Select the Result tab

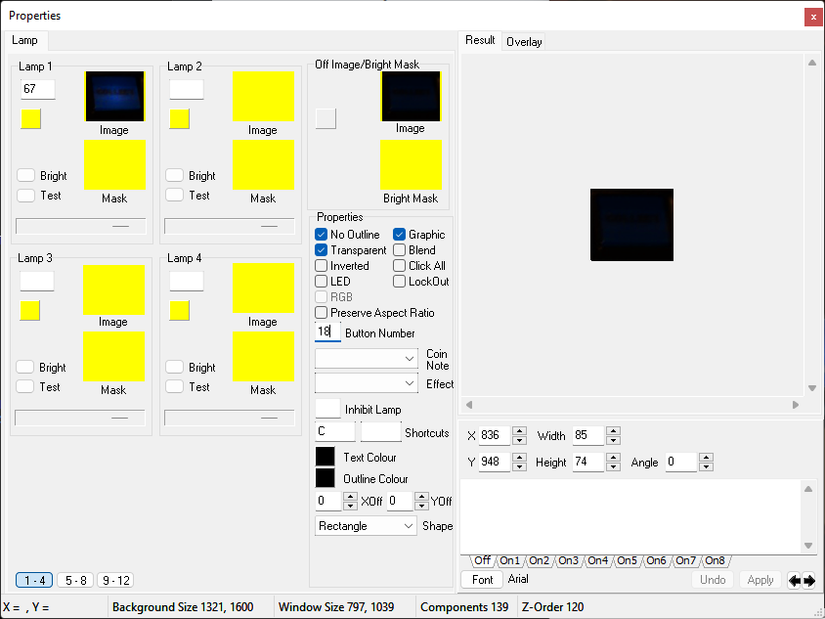(x=480, y=40)
